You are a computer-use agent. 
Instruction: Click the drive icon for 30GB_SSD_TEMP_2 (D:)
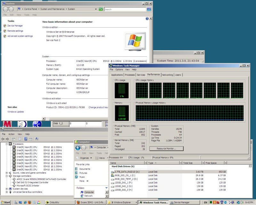113,179
